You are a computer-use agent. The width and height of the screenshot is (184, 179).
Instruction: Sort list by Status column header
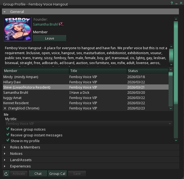coord(148,71)
